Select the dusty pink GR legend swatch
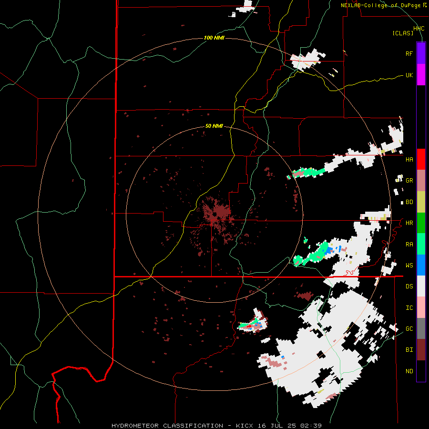This screenshot has height=429, width=429. pyautogui.click(x=421, y=180)
